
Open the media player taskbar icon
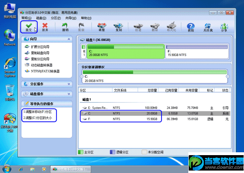pyautogui.click(x=44, y=169)
